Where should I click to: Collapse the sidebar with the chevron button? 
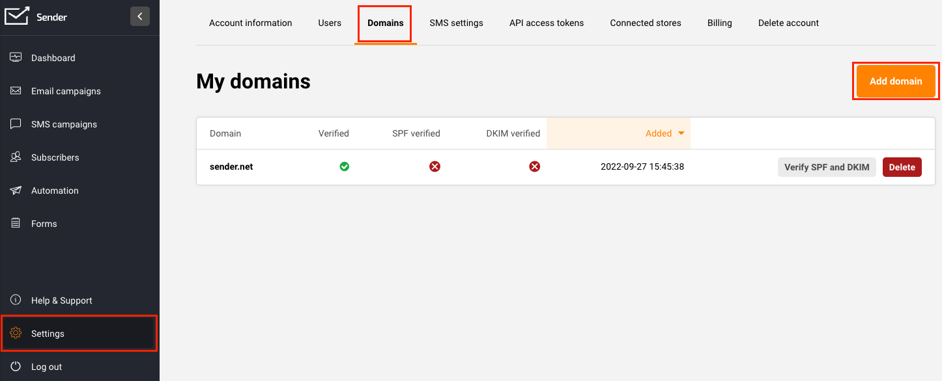coord(140,16)
